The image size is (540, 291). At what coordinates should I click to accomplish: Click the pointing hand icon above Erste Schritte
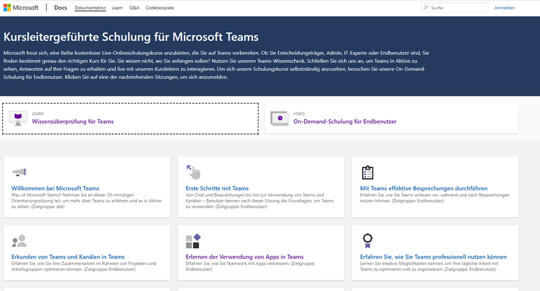[194, 172]
